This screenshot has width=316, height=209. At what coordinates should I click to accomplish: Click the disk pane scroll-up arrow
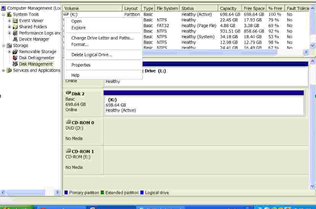click(313, 61)
